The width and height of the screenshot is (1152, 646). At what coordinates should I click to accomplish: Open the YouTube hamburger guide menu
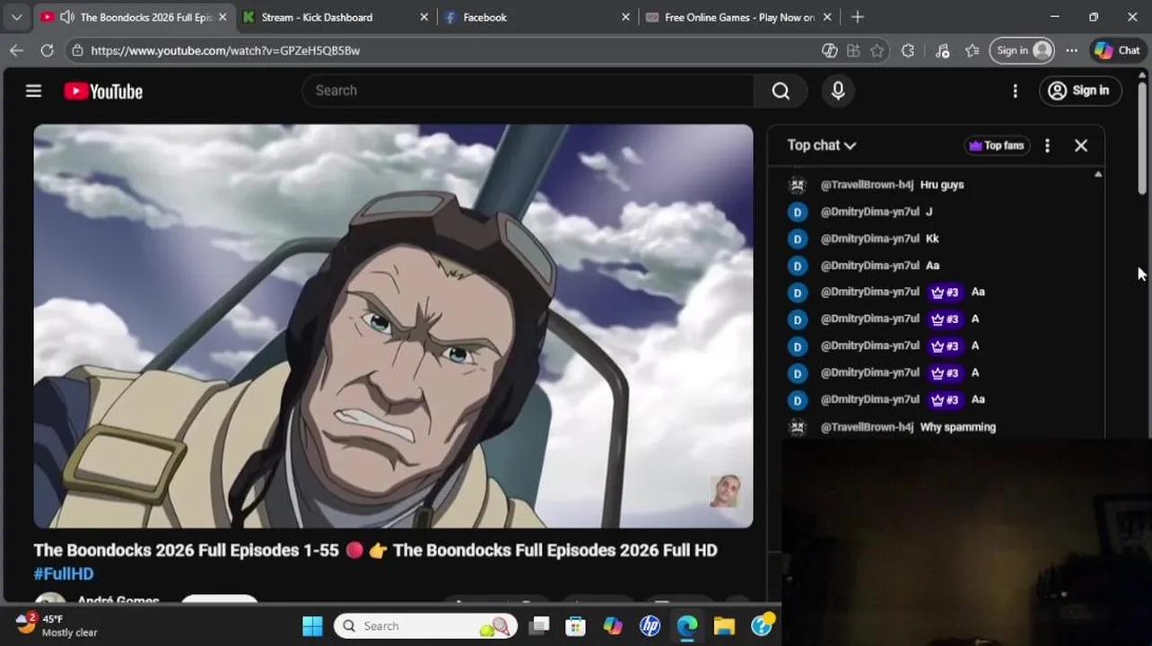(x=33, y=91)
